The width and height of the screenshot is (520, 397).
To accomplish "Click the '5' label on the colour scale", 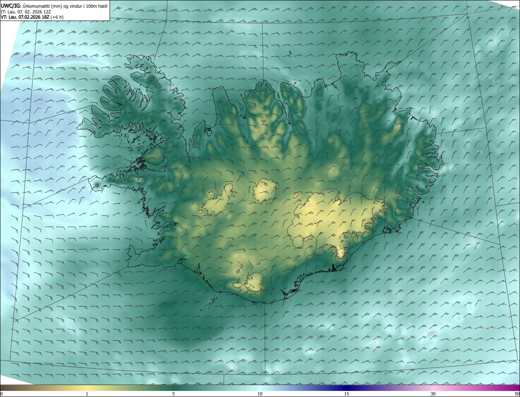I will (x=173, y=394).
